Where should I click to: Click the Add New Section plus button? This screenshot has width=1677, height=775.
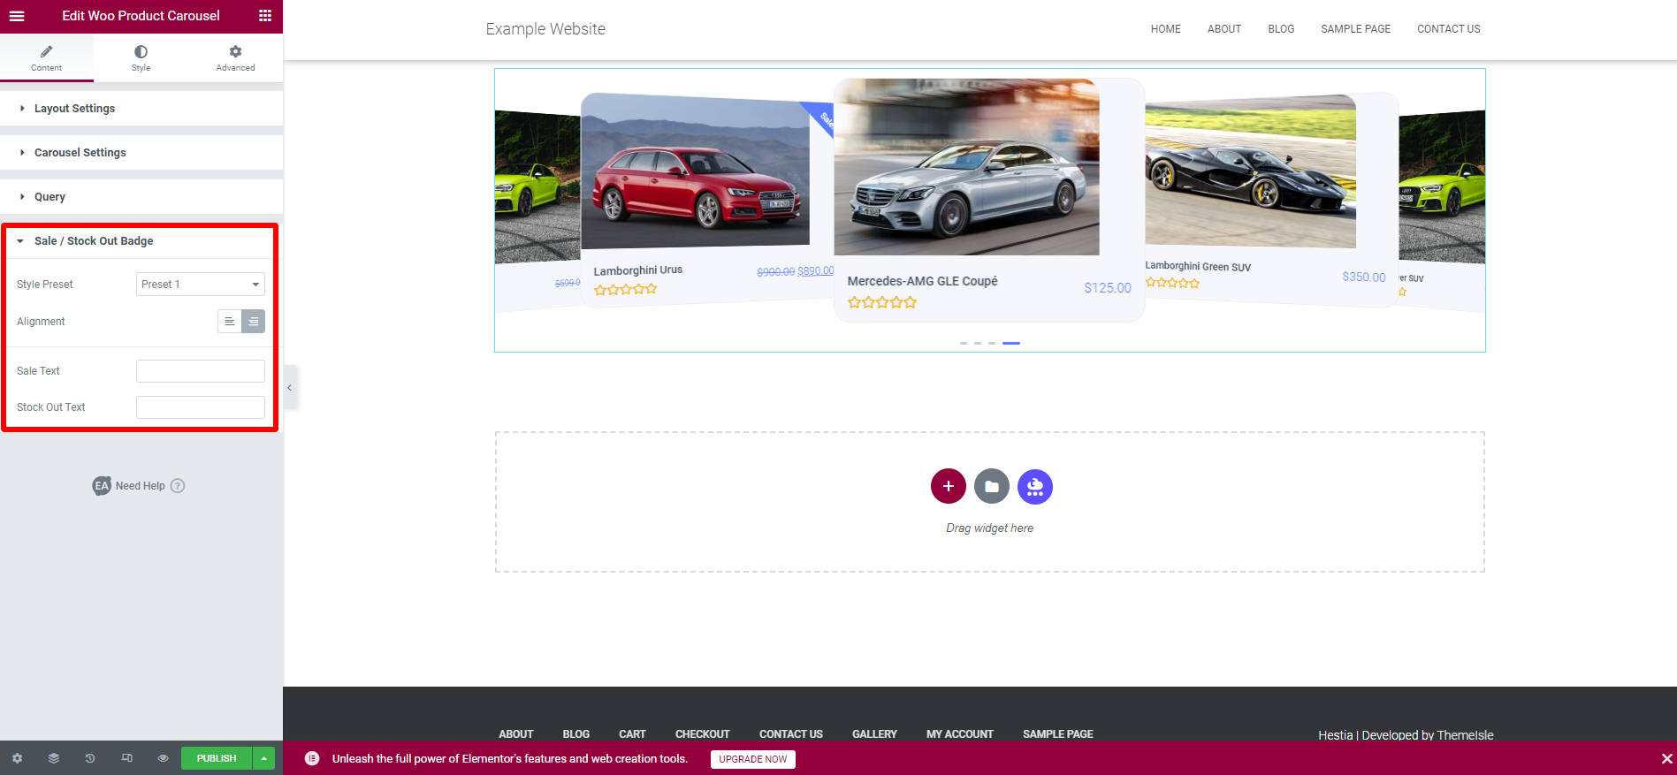click(x=949, y=486)
